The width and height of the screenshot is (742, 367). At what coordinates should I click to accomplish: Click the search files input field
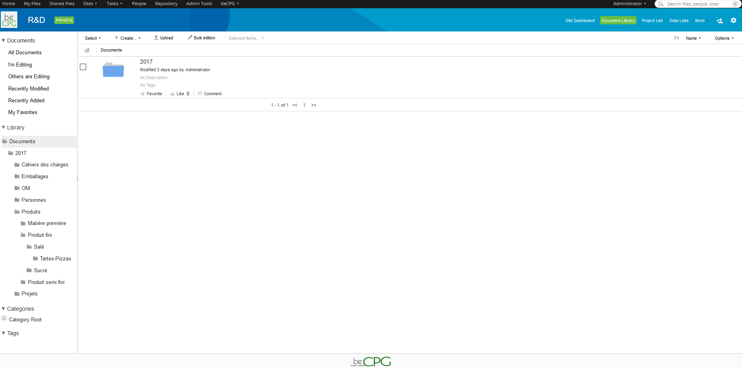[x=698, y=4]
